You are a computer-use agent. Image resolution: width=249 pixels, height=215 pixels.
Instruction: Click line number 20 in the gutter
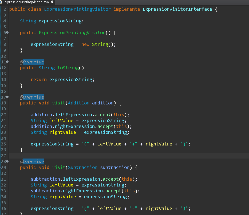pos(3,115)
